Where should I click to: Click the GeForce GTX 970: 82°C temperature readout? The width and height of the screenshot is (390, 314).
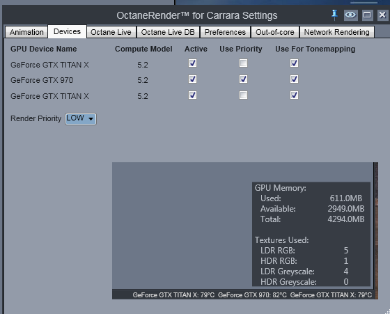tap(252, 295)
